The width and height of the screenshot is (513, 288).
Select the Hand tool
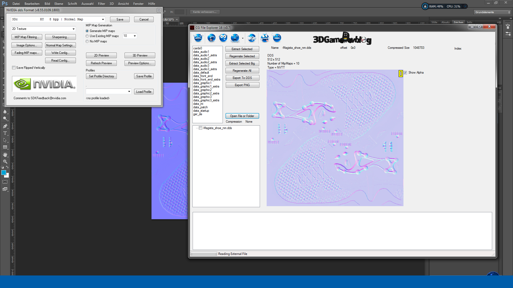[5, 155]
